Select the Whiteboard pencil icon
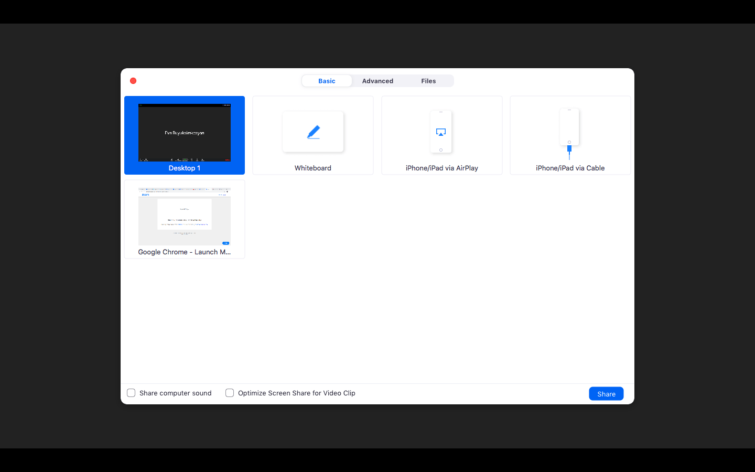 (313, 132)
